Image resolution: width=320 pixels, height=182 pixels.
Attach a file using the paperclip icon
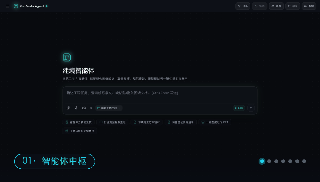pyautogui.click(x=69, y=108)
